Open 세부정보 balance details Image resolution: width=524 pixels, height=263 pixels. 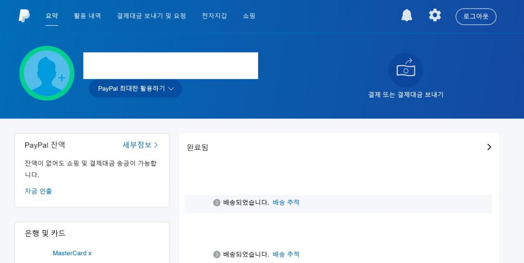tap(140, 145)
